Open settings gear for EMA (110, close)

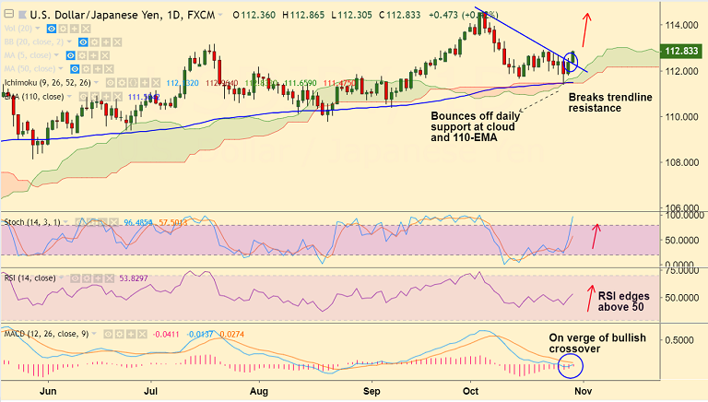[95, 97]
